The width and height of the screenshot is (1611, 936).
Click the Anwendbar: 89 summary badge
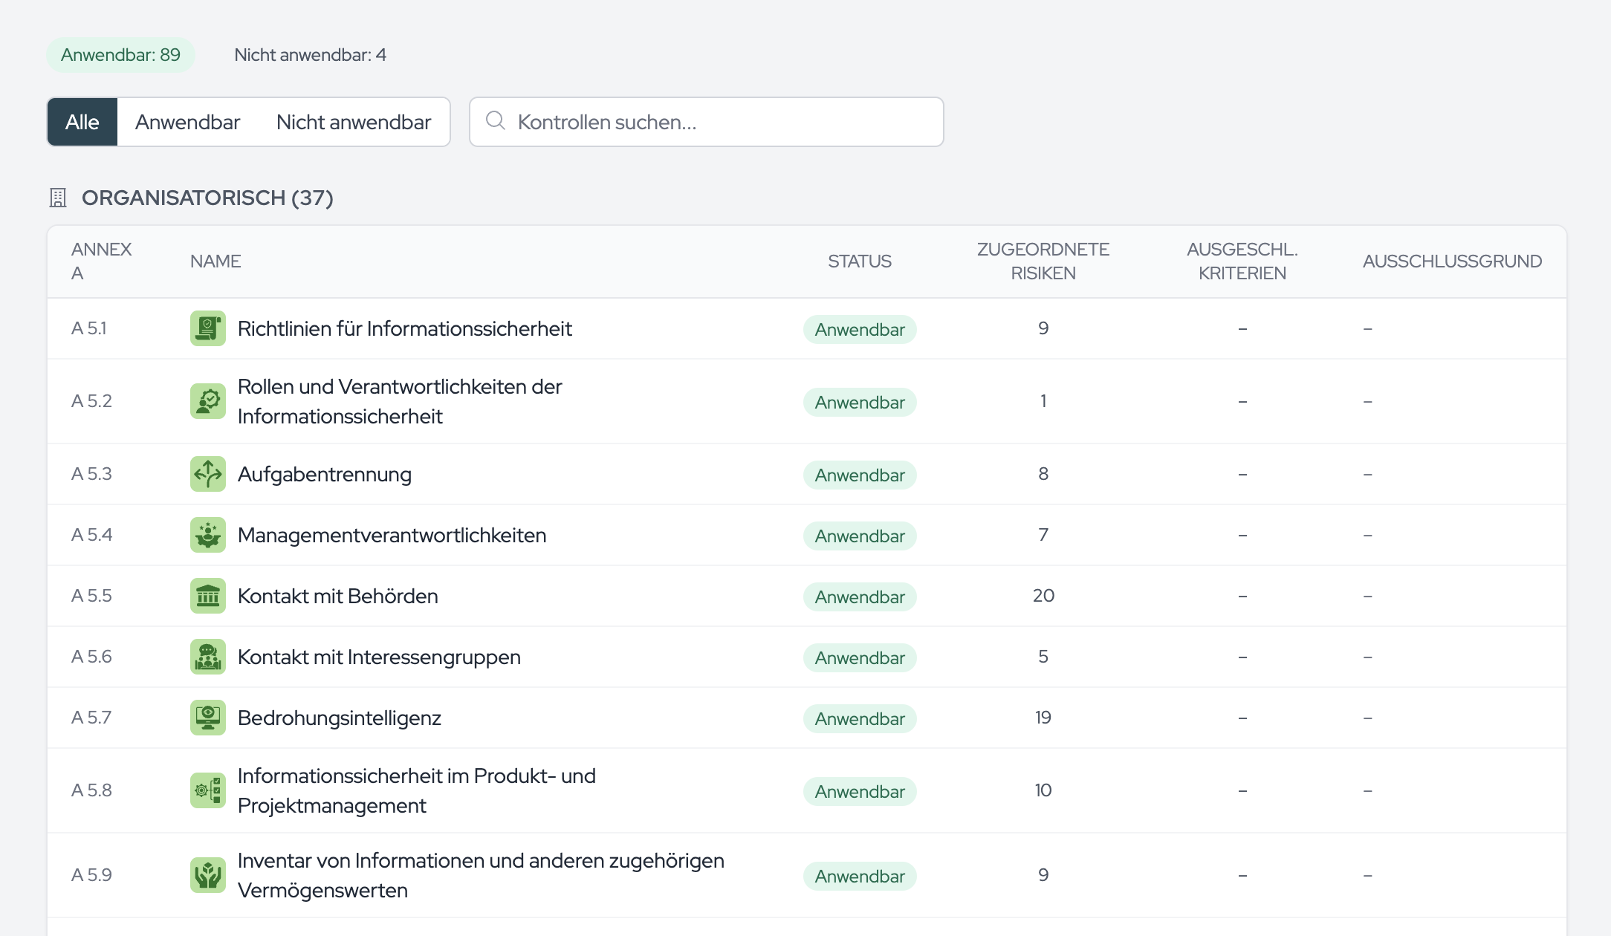click(120, 55)
